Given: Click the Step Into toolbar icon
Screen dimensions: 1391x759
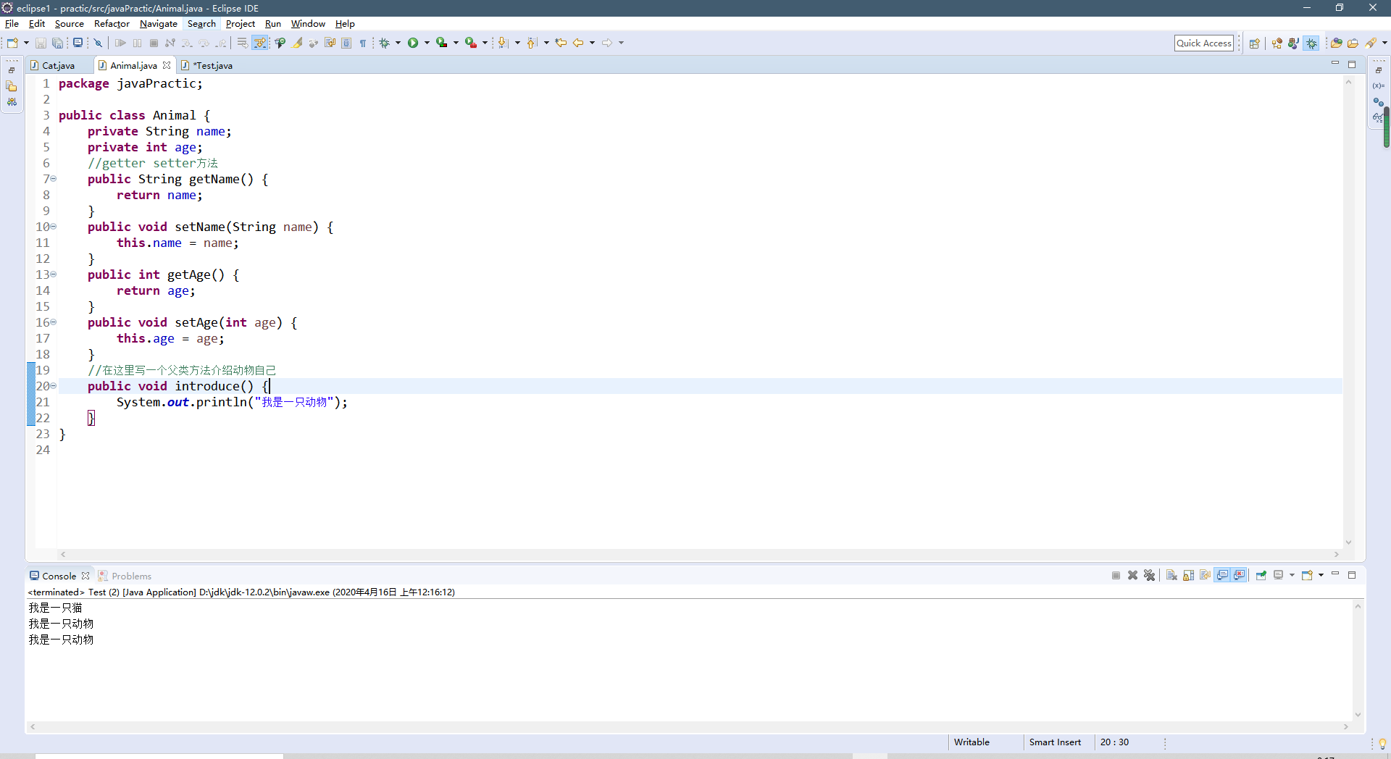Looking at the screenshot, I should pos(187,43).
